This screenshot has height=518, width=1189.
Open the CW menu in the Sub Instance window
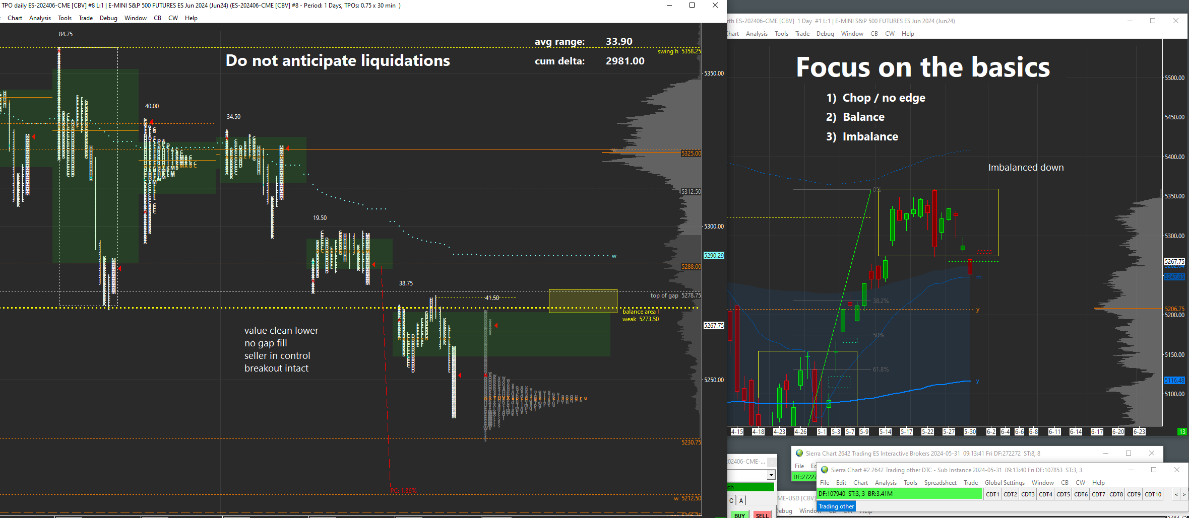(1080, 483)
